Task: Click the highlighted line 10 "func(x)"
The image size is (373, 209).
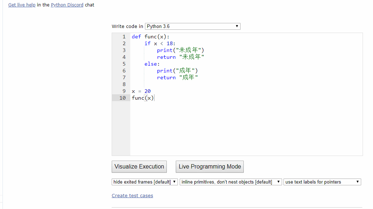Action: click(x=142, y=98)
